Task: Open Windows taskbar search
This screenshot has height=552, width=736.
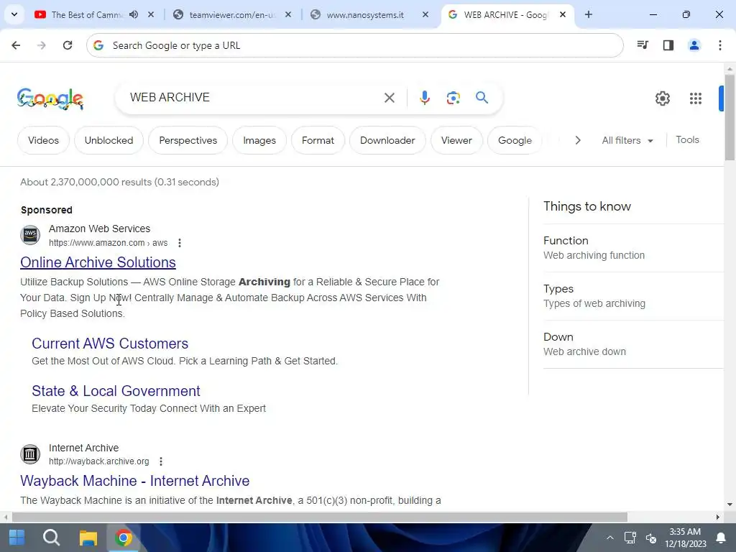Action: pos(51,538)
